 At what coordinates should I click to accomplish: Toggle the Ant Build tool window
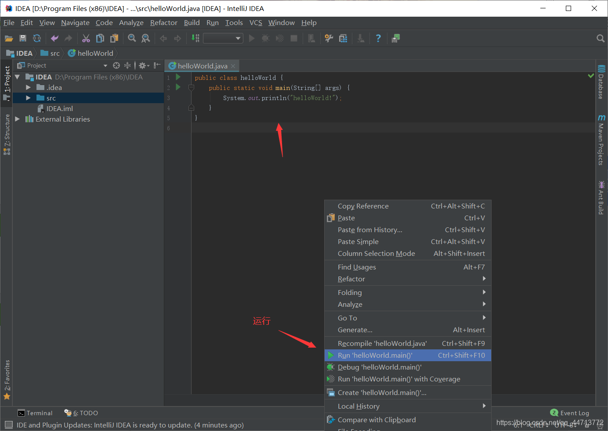601,197
